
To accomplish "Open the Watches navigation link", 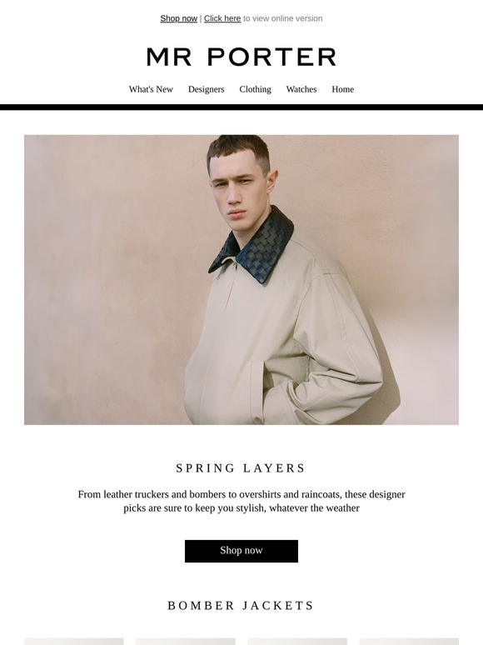I will (301, 89).
